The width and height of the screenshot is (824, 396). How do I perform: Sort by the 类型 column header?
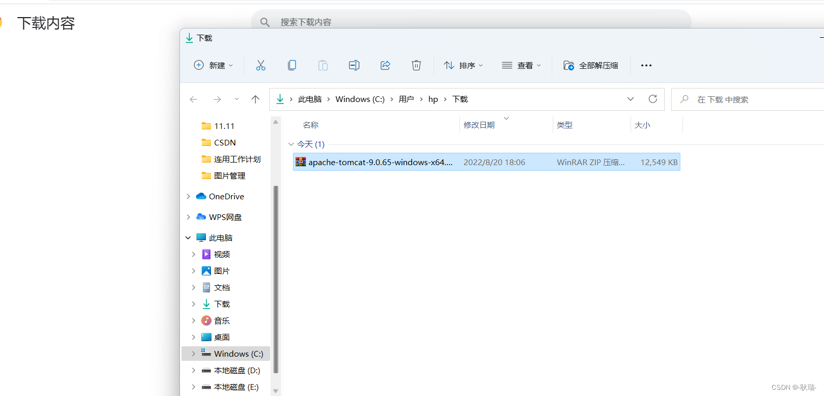click(565, 125)
